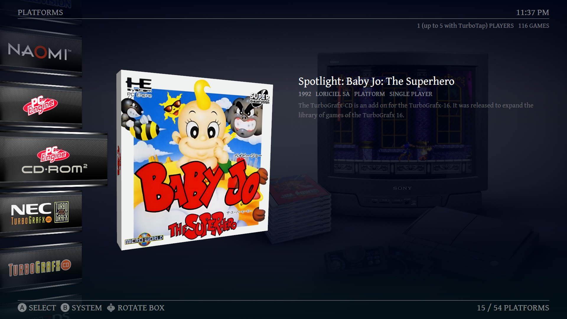Click the SELECT label in footer
Viewport: 567px width, 319px height.
click(x=42, y=308)
